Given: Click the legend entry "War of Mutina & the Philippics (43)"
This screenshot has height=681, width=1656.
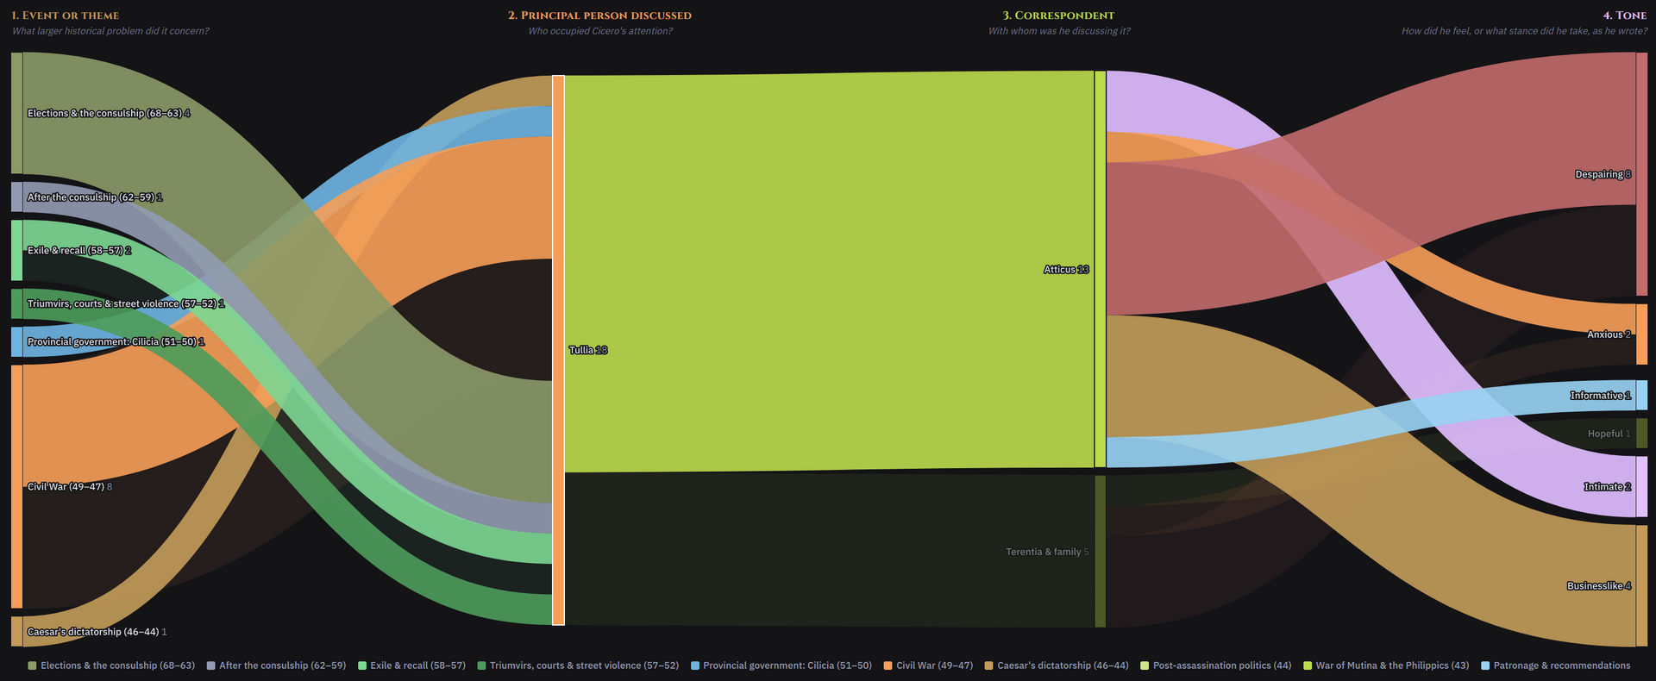Looking at the screenshot, I should pyautogui.click(x=1386, y=665).
